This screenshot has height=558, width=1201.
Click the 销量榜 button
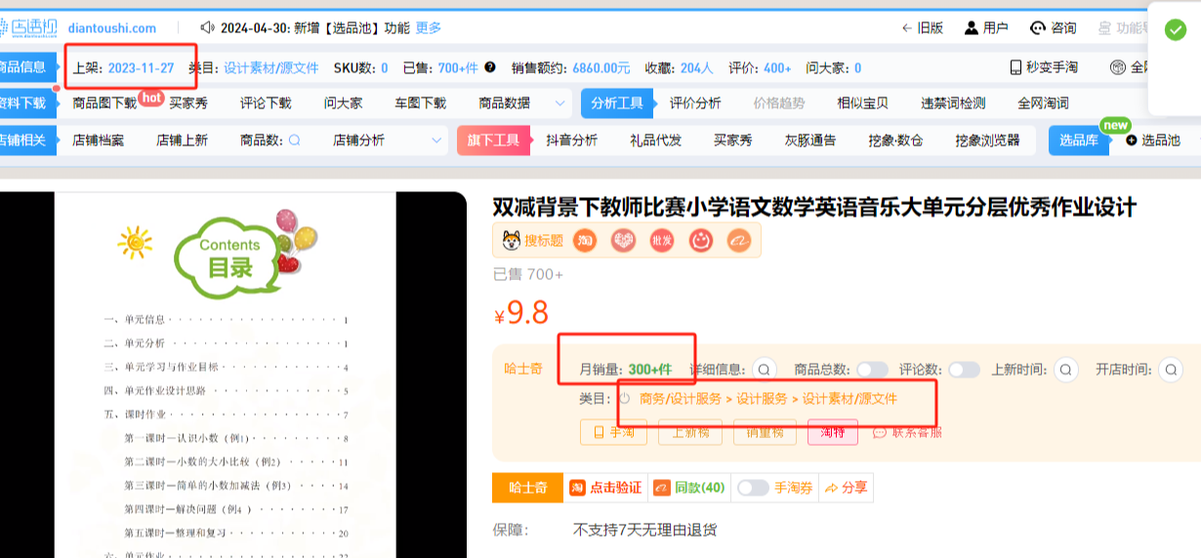point(765,432)
